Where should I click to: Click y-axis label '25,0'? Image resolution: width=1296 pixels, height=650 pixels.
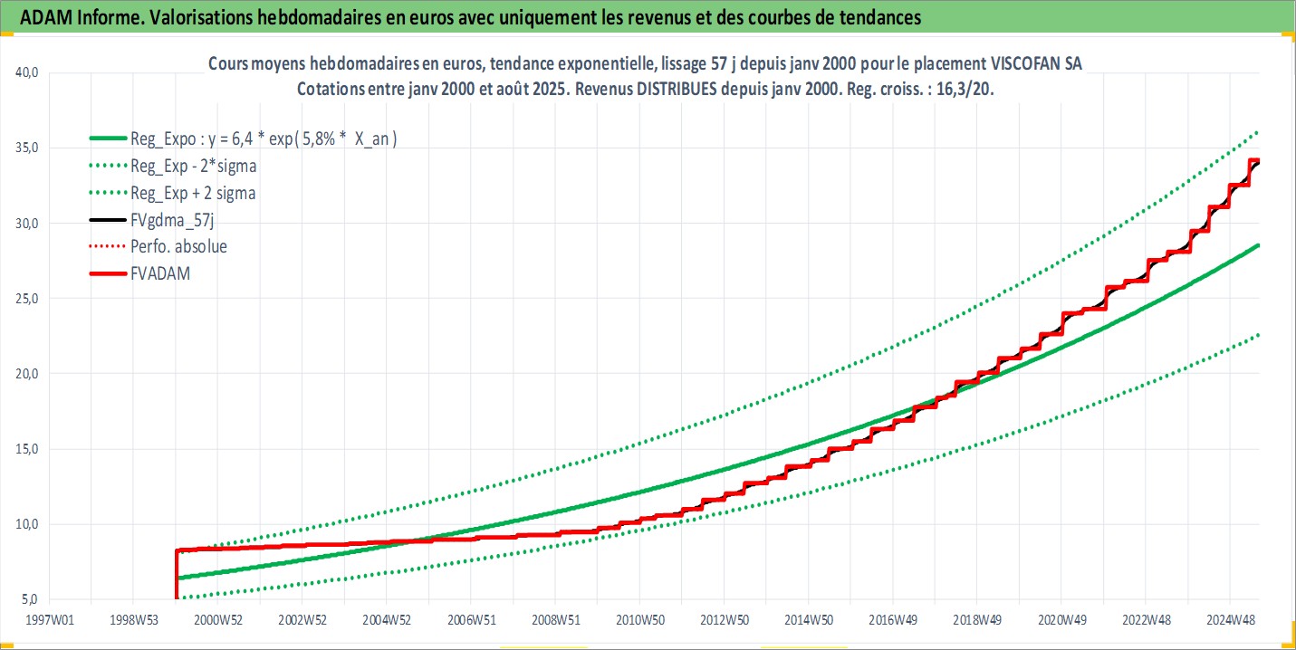pyautogui.click(x=29, y=299)
